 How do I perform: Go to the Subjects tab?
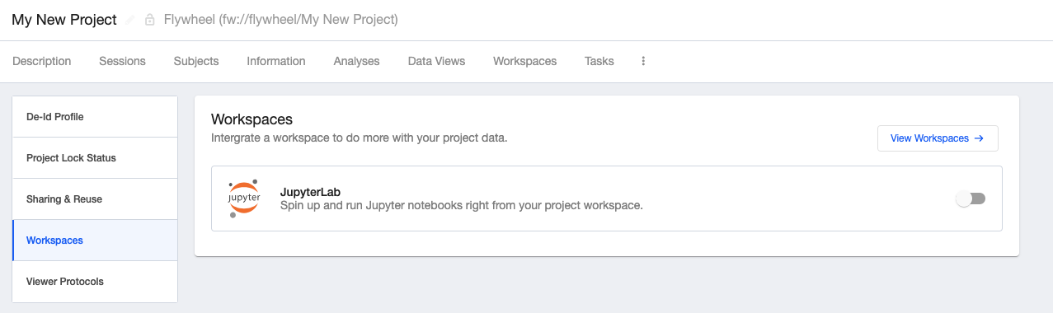pos(196,61)
